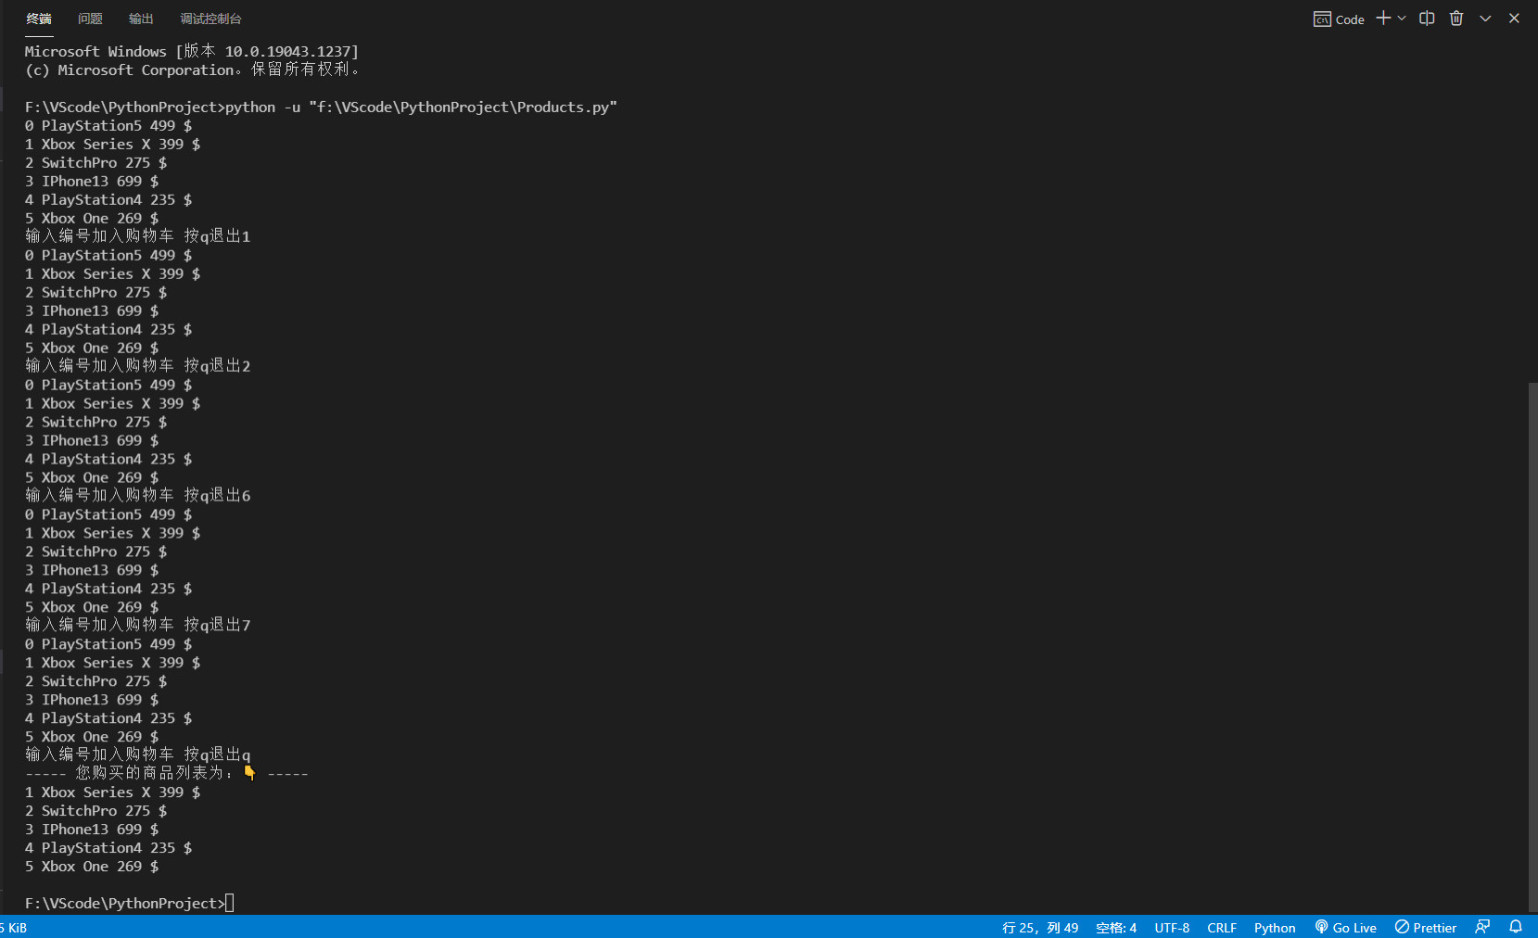Image resolution: width=1538 pixels, height=938 pixels.
Task: Click the python -u Products.py command line
Action: click(321, 107)
